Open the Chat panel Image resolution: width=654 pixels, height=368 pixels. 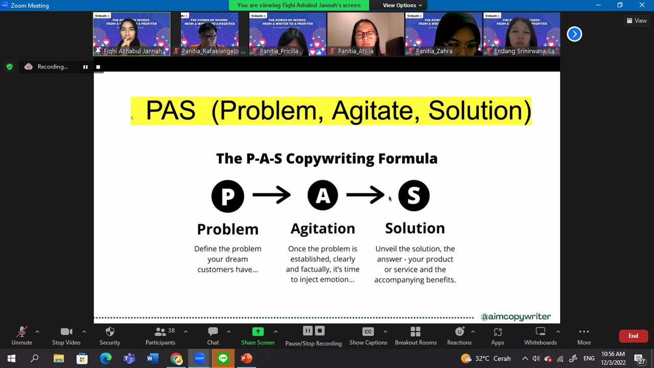pos(213,335)
